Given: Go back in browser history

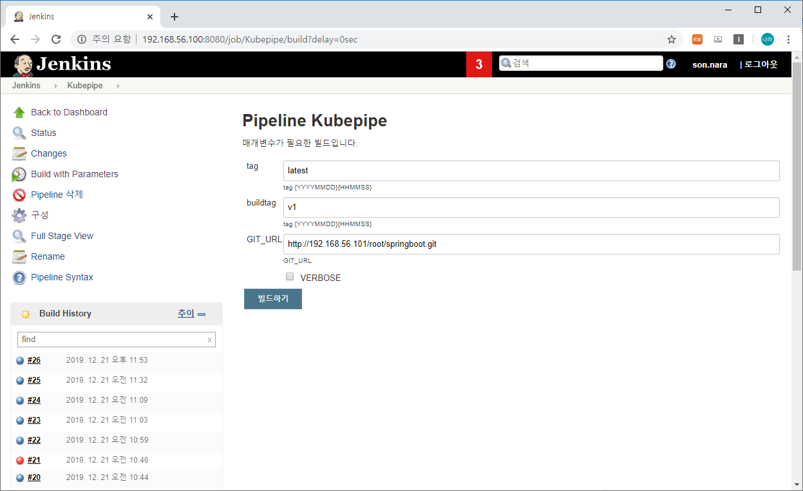Looking at the screenshot, I should click(x=15, y=39).
